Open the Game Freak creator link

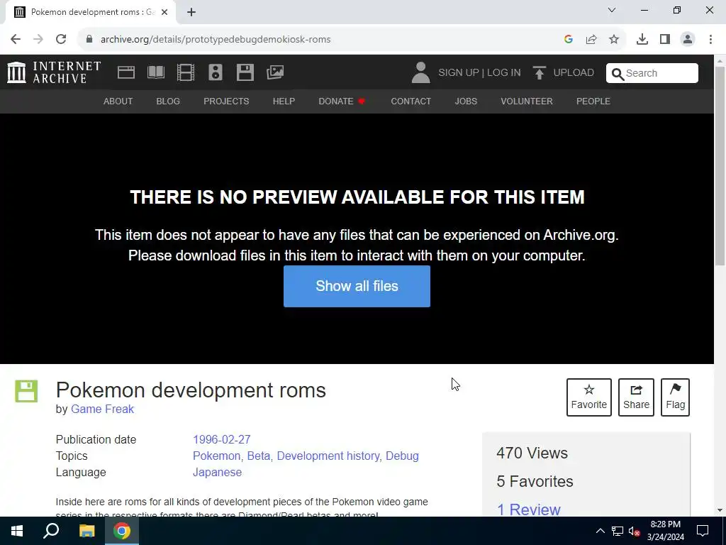[x=102, y=409]
